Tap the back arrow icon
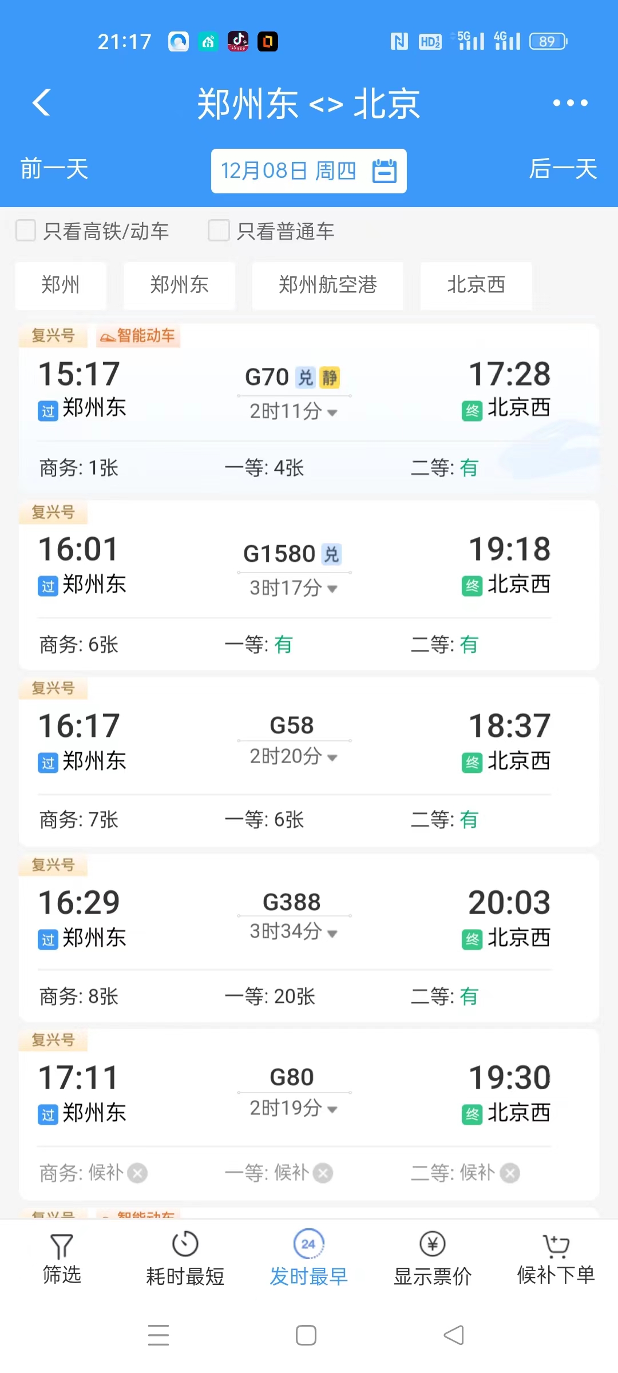 point(42,103)
